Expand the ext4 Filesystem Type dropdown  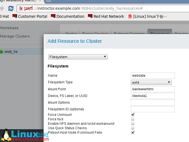pyautogui.click(x=151, y=82)
